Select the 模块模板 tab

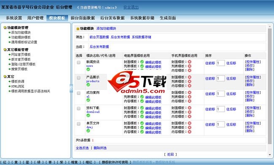(57, 18)
